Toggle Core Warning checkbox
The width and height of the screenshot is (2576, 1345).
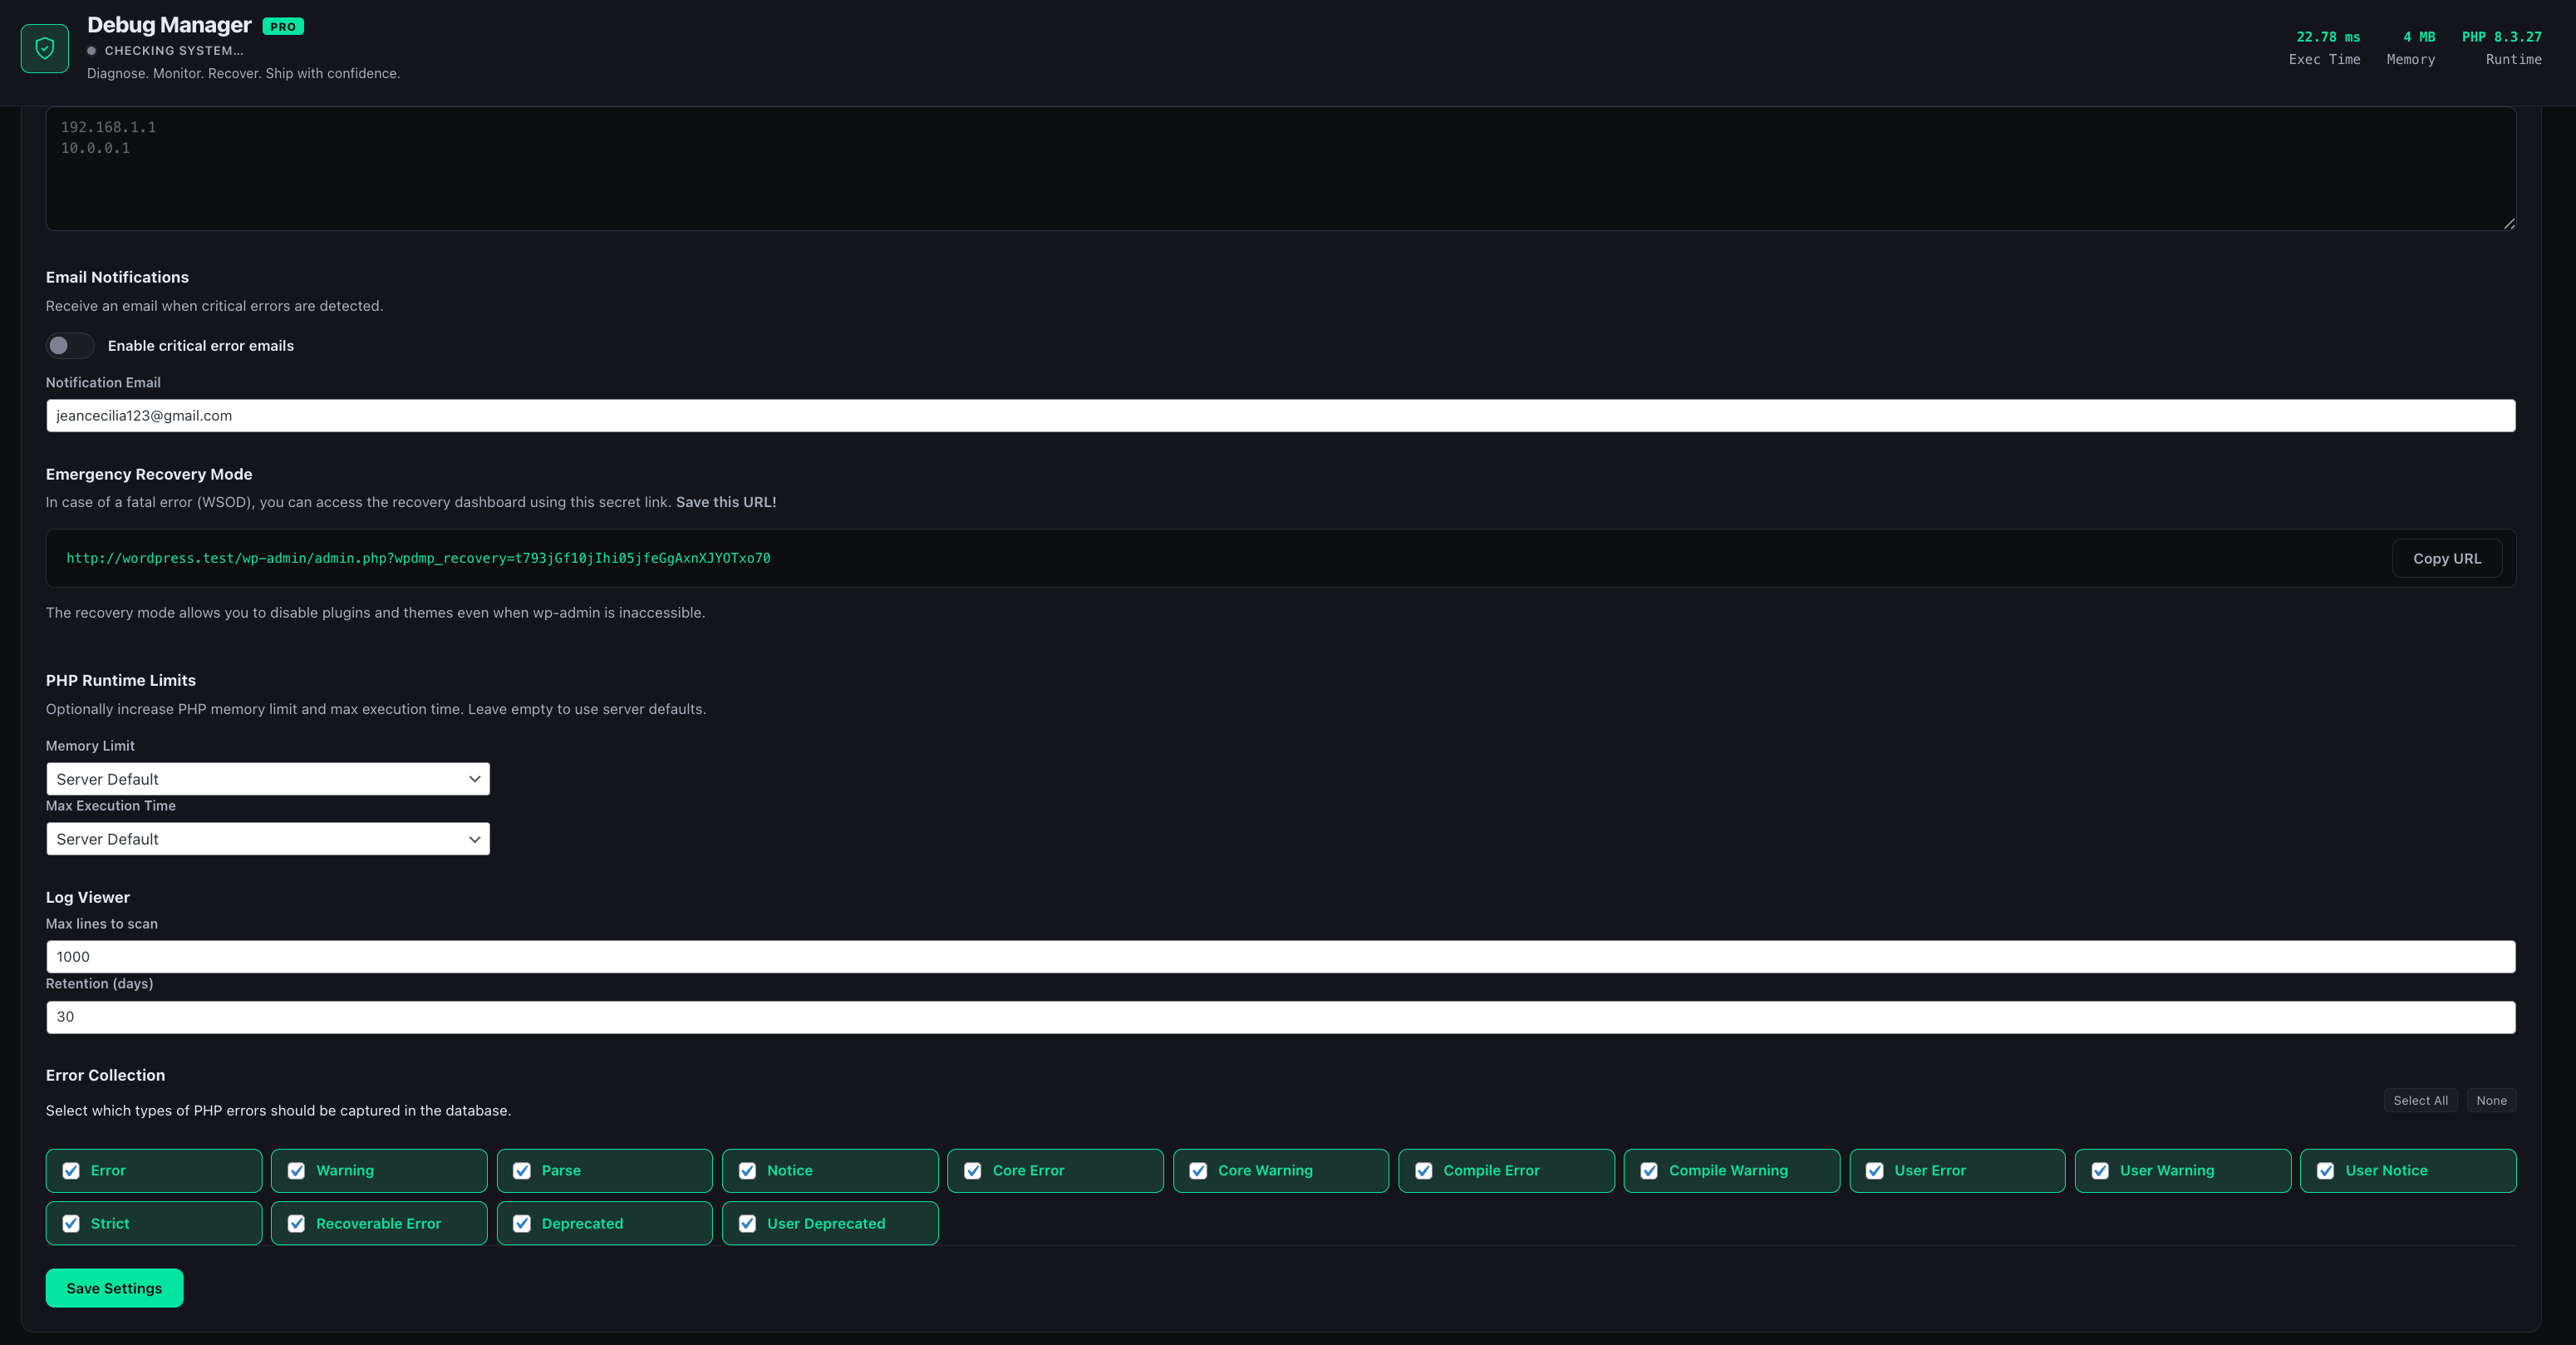(x=1198, y=1171)
